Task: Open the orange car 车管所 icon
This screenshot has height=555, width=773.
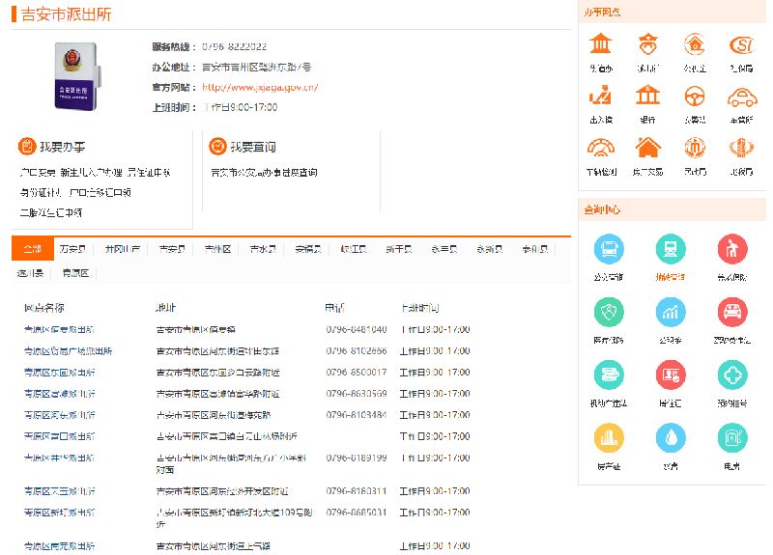Action: click(x=741, y=97)
